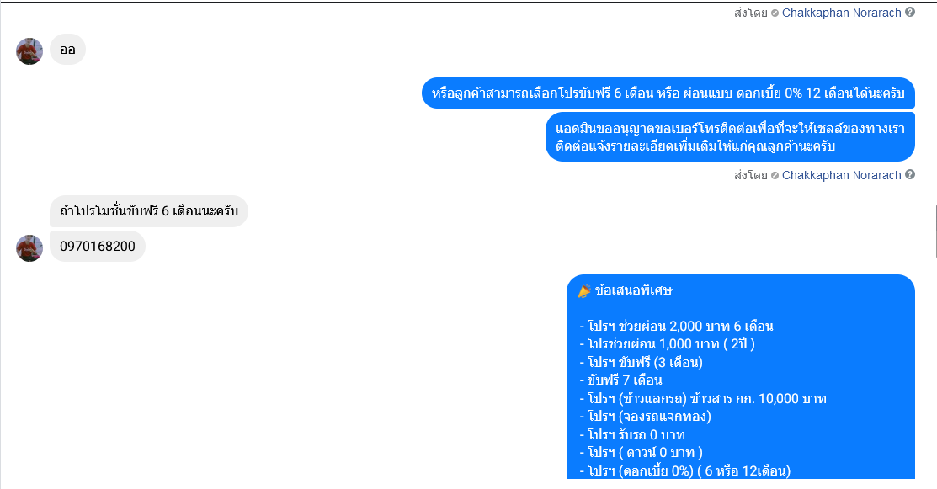Click the ข้อเสนอพิเศษ heading in the offer message
The width and height of the screenshot is (937, 489).
(633, 290)
